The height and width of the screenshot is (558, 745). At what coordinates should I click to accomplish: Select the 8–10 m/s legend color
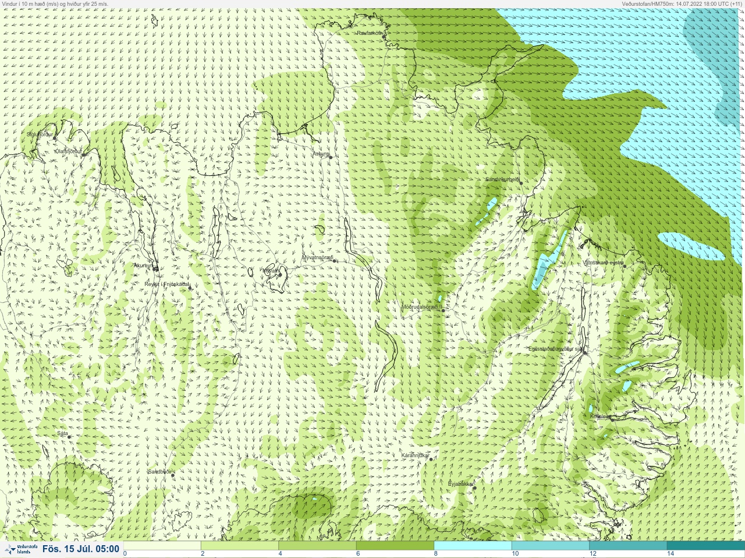click(473, 546)
